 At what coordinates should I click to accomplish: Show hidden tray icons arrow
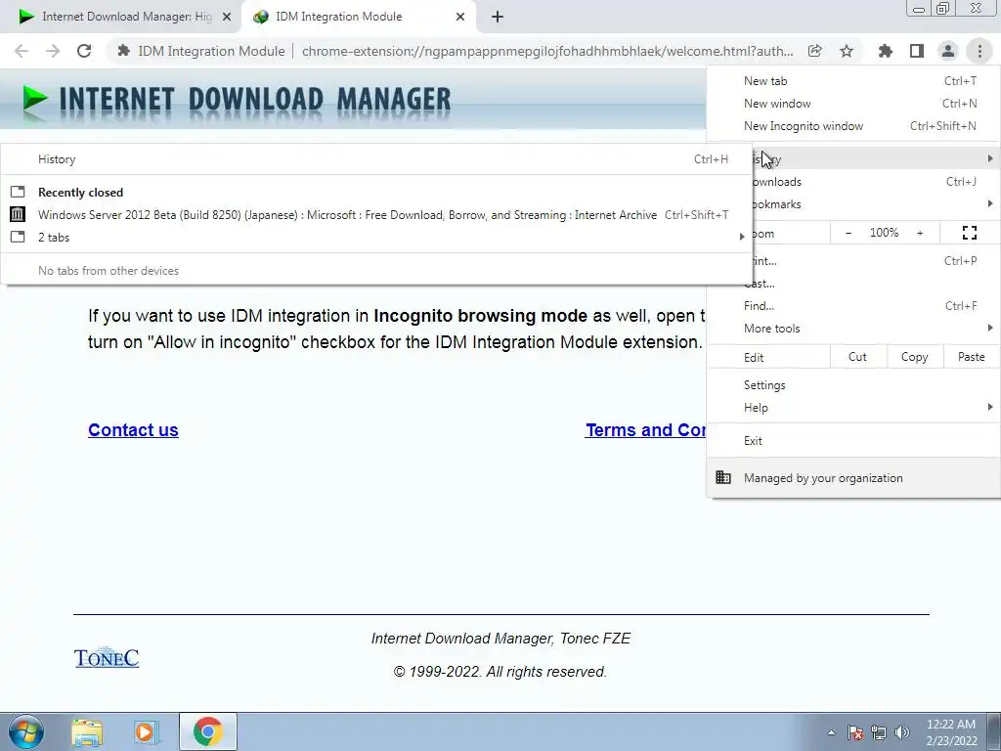point(831,732)
